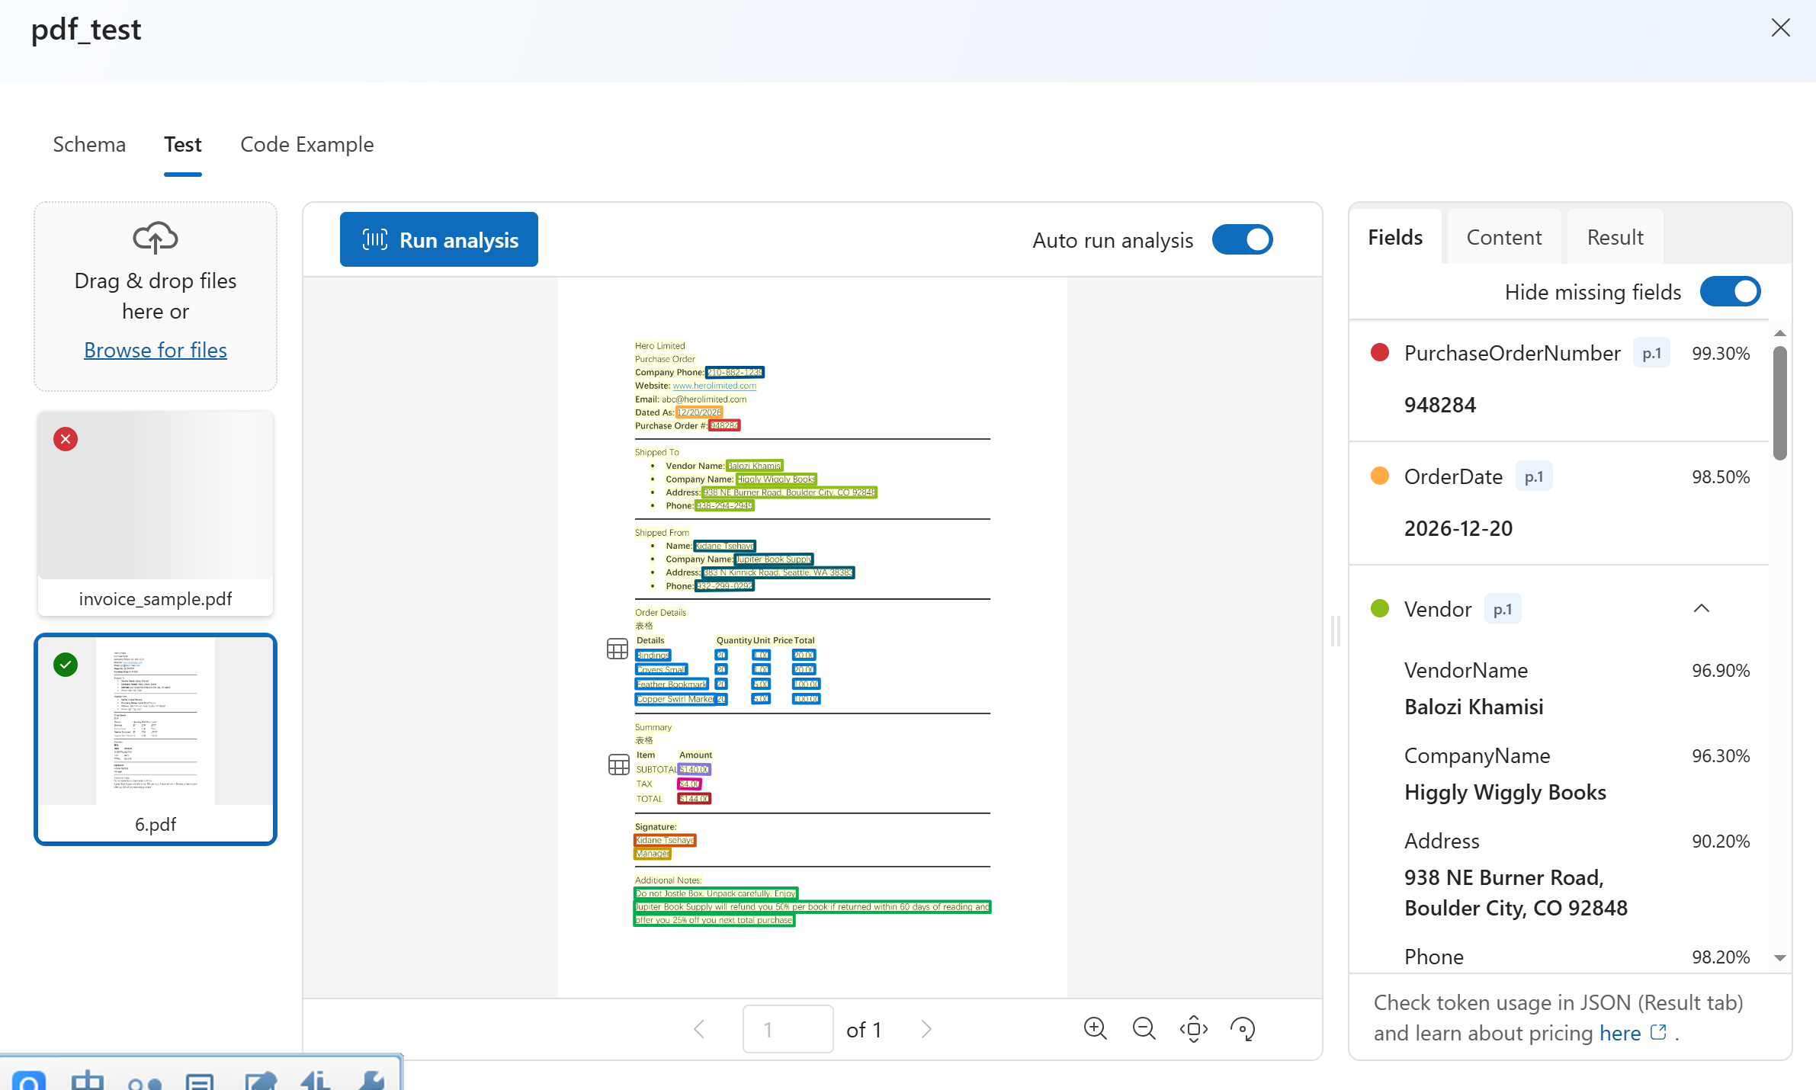Click the Summary table icon
Viewport: 1816px width, 1090px height.
tap(618, 764)
